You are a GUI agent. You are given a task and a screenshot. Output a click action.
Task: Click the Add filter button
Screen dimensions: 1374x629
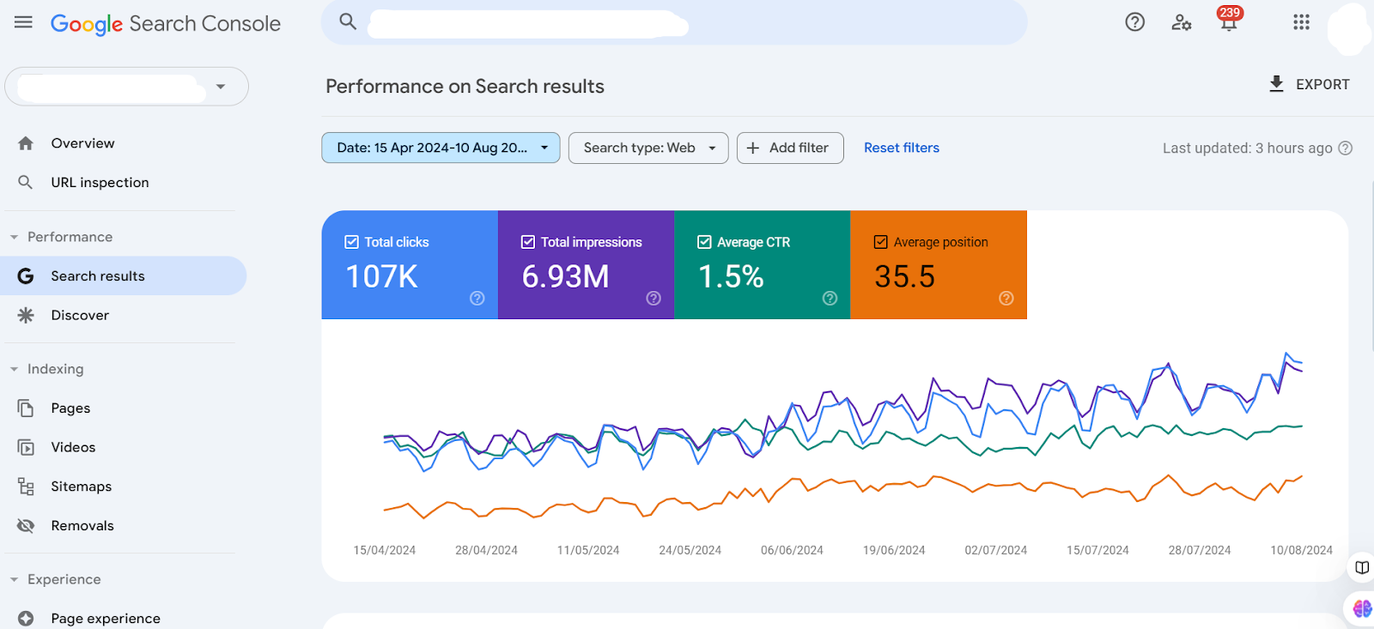[790, 148]
